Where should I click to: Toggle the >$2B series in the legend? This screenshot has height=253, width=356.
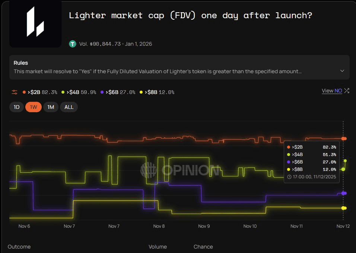tap(40, 92)
